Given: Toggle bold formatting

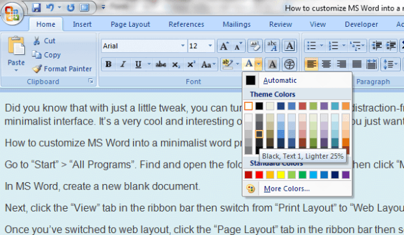Looking at the screenshot, I should [x=108, y=65].
